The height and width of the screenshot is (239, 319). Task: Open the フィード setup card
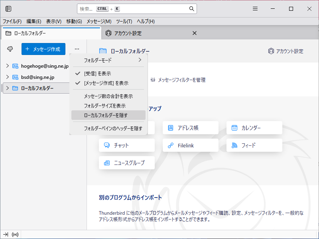click(254, 145)
